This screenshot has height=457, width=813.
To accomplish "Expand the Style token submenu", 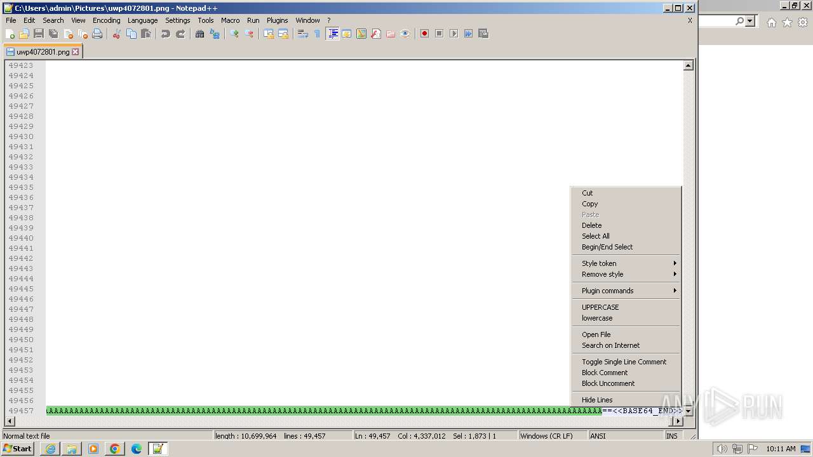I will (x=626, y=263).
